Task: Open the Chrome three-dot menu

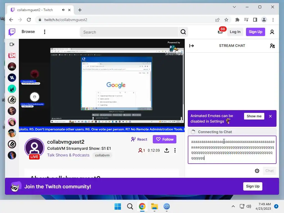Action: tap(273, 20)
